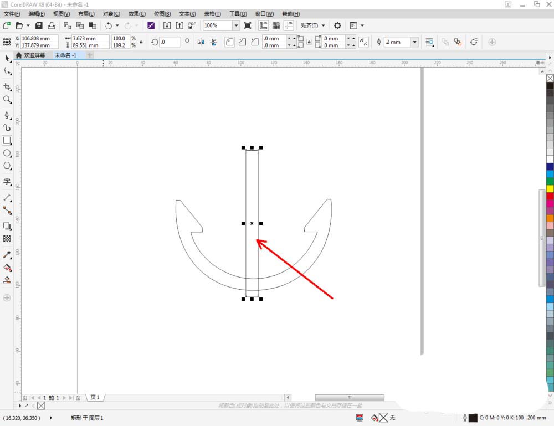Screen dimensions: 554x426
Task: Open the zoom level dropdown
Action: click(236, 25)
